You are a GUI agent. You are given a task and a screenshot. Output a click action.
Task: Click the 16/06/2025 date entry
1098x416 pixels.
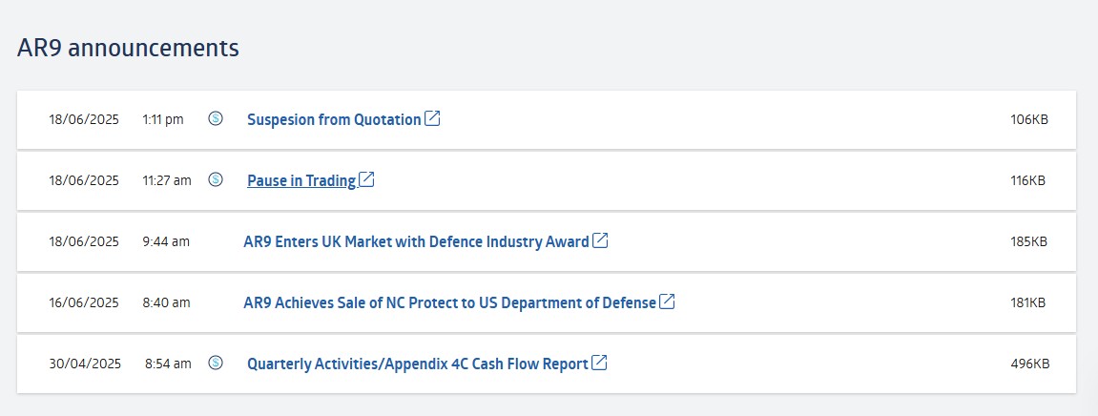pos(84,302)
